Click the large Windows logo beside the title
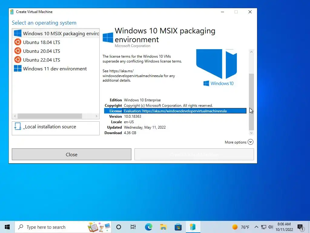Image resolution: width=310 pixels, height=233 pixels. (108, 37)
